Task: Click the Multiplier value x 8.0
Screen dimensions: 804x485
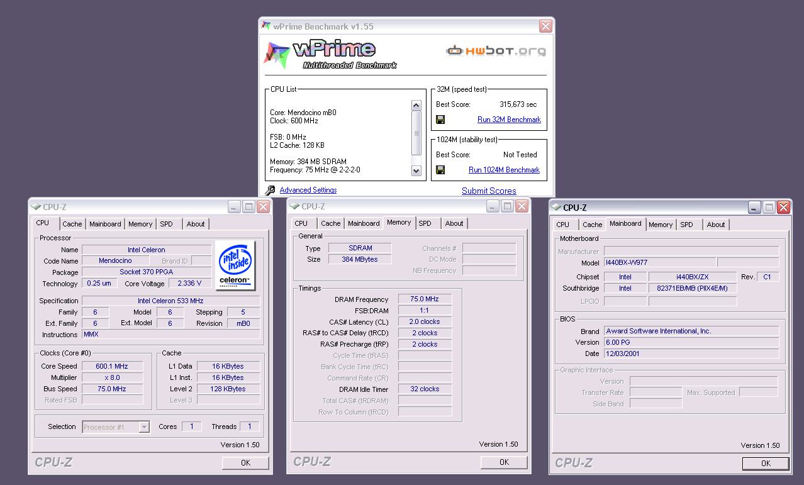Action: point(112,377)
